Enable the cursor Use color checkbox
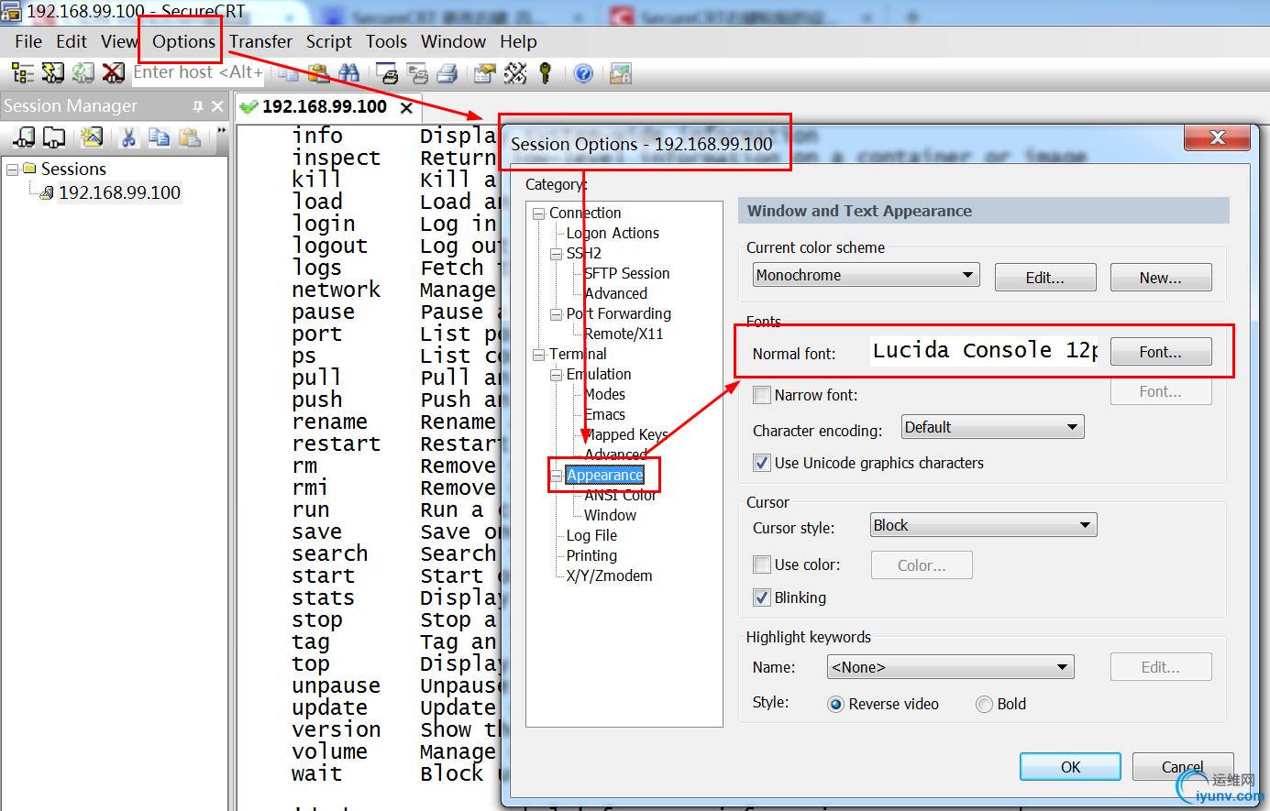Image resolution: width=1270 pixels, height=811 pixels. [x=762, y=564]
